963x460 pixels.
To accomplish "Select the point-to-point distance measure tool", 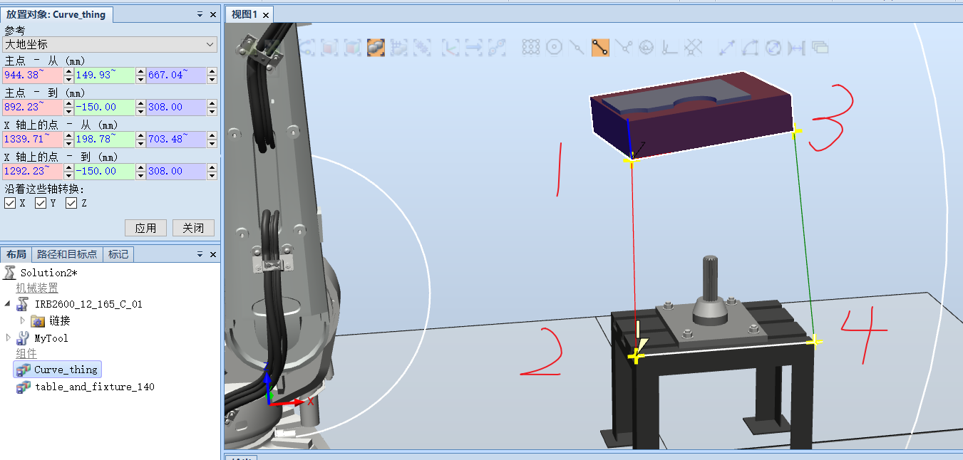I will pyautogui.click(x=726, y=47).
